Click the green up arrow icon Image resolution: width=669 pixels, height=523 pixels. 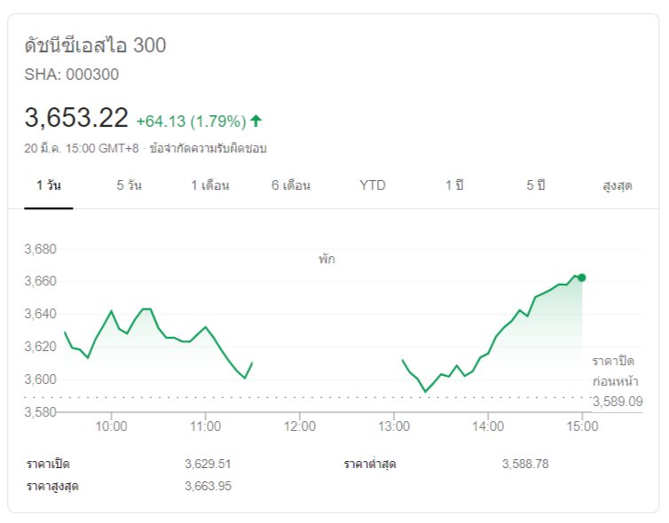tap(256, 121)
